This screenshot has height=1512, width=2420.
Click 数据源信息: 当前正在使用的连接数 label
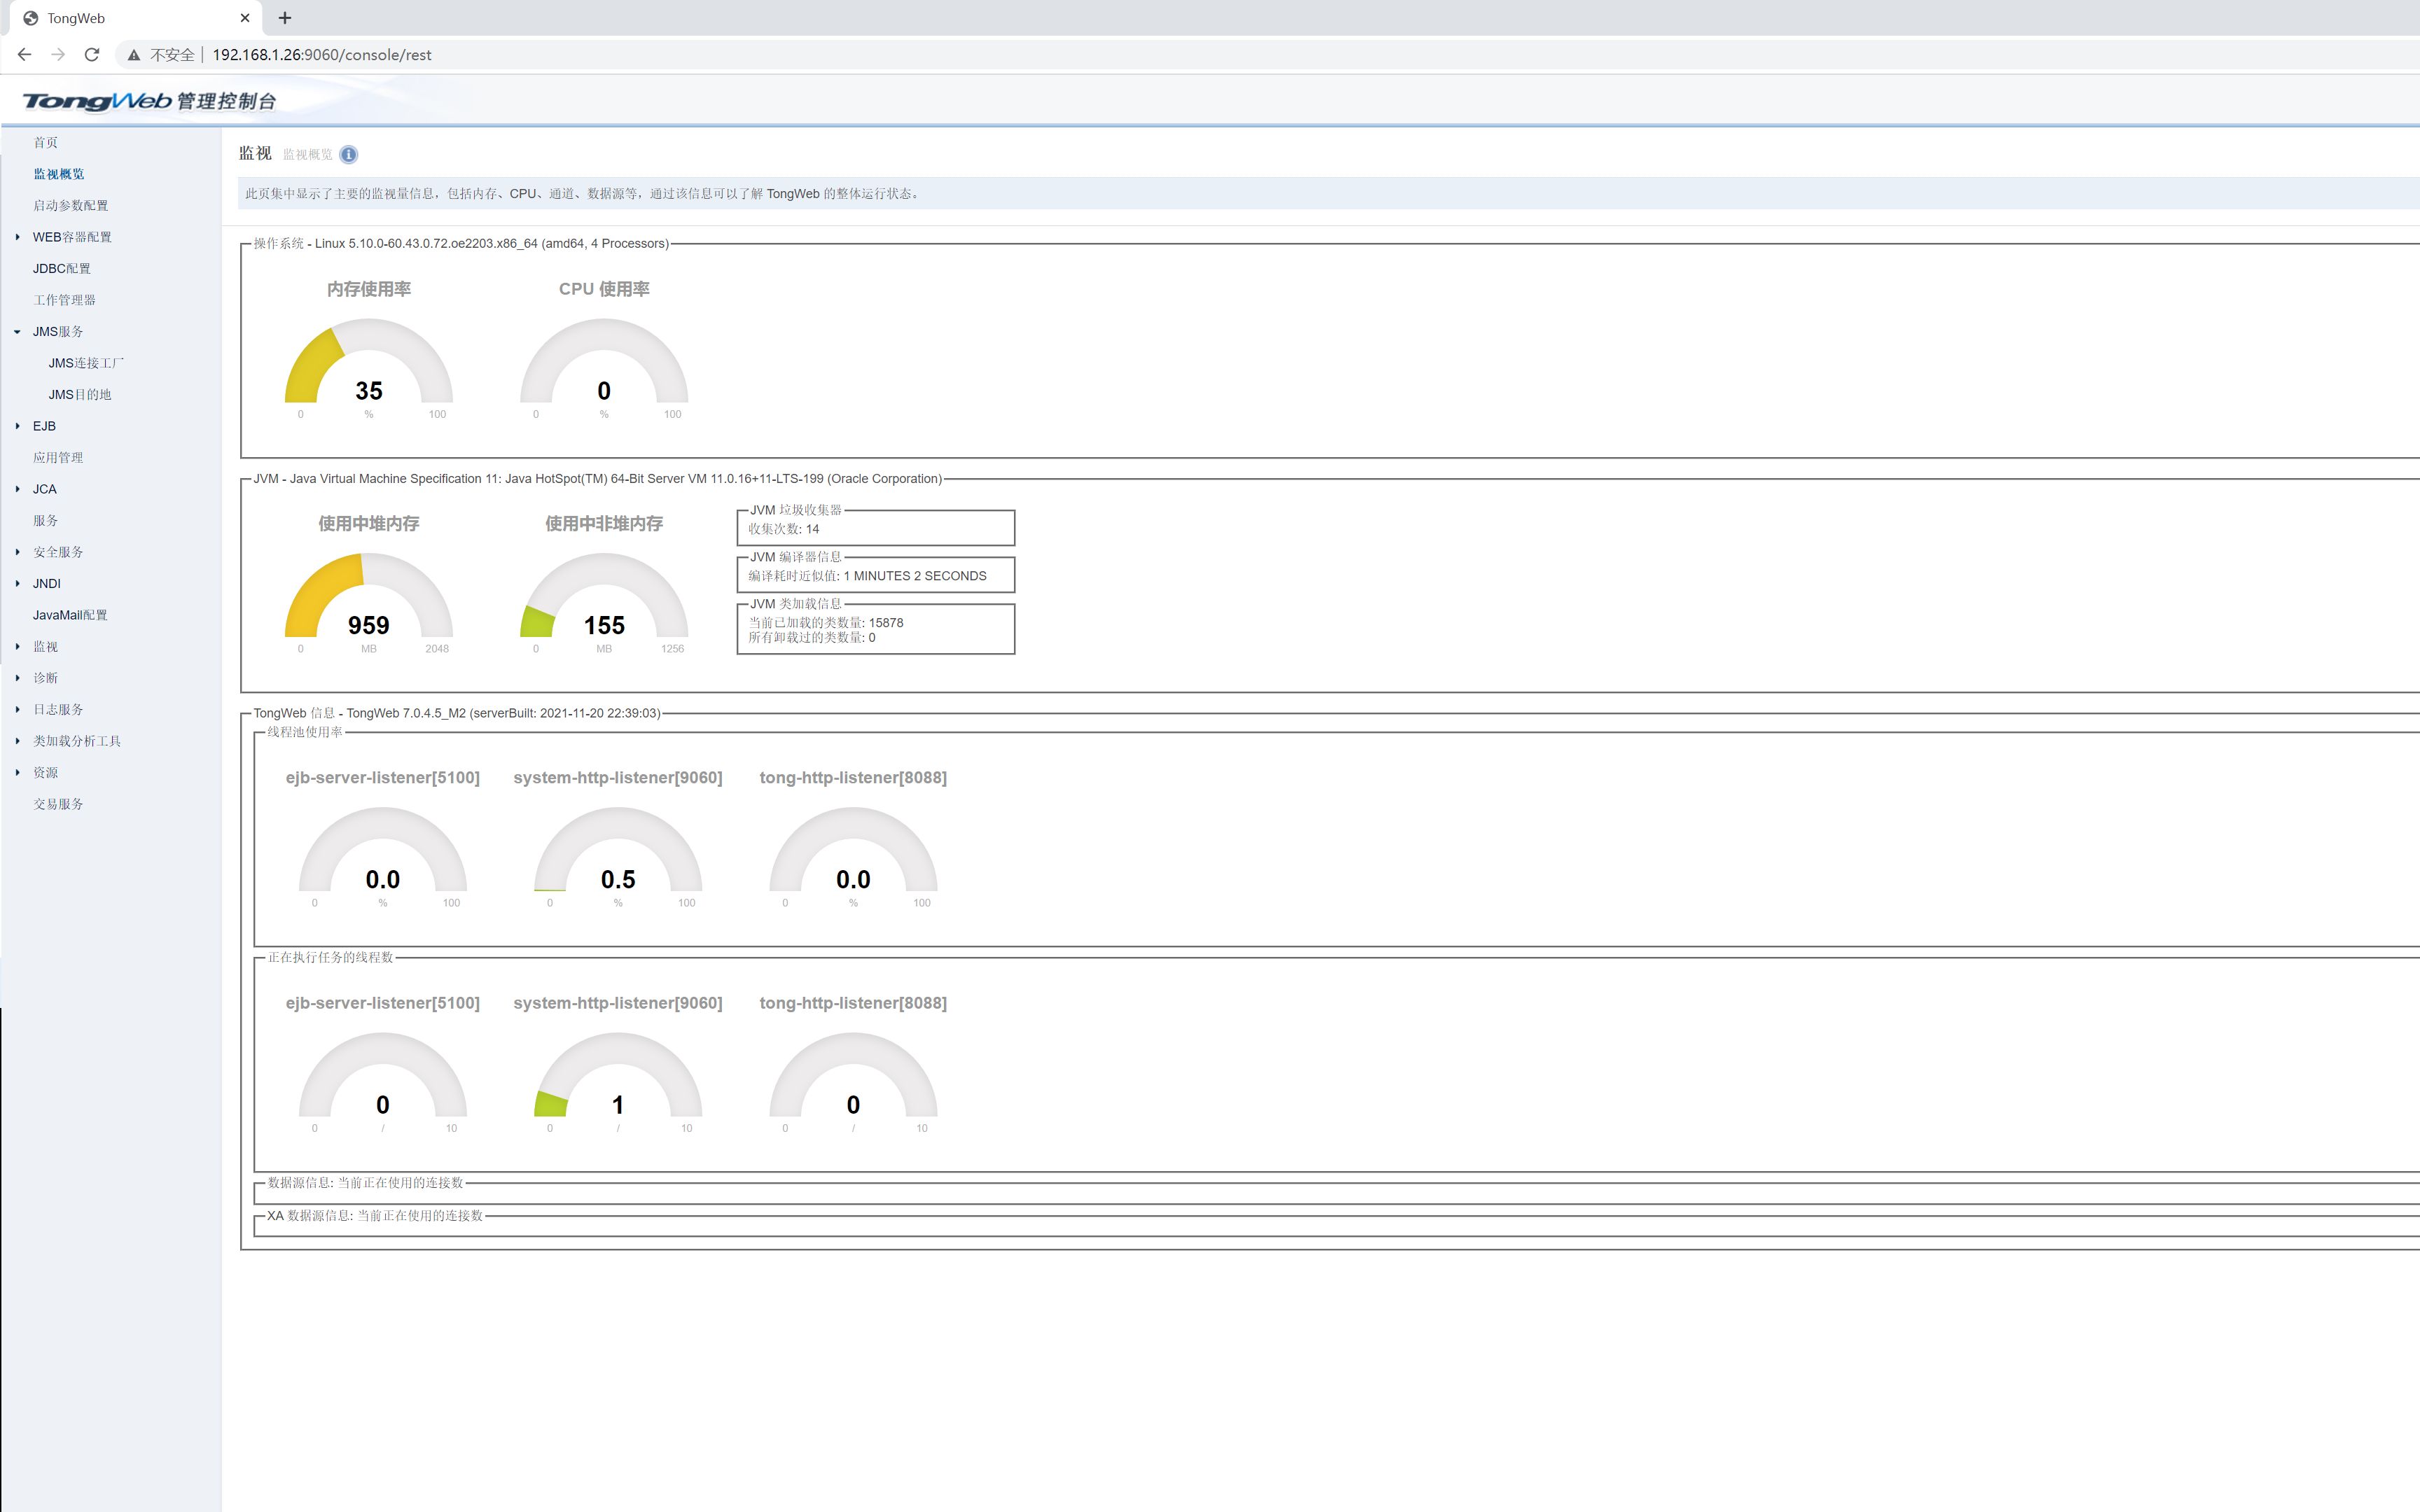click(365, 1183)
